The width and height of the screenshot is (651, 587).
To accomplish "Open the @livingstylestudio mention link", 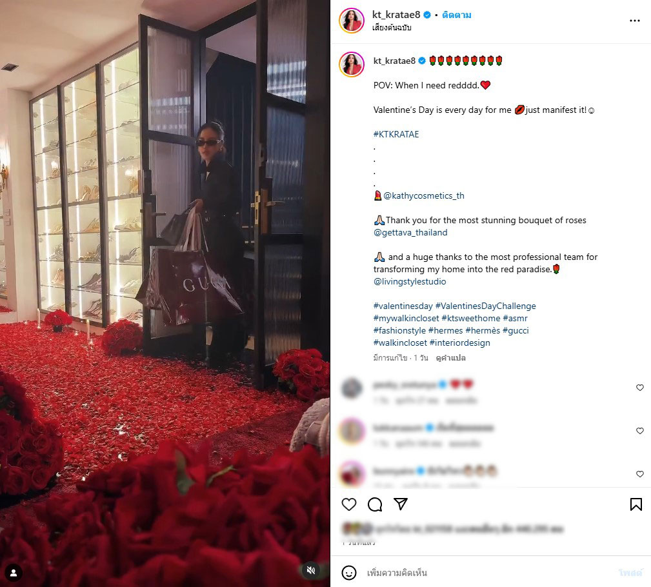I will click(x=409, y=281).
